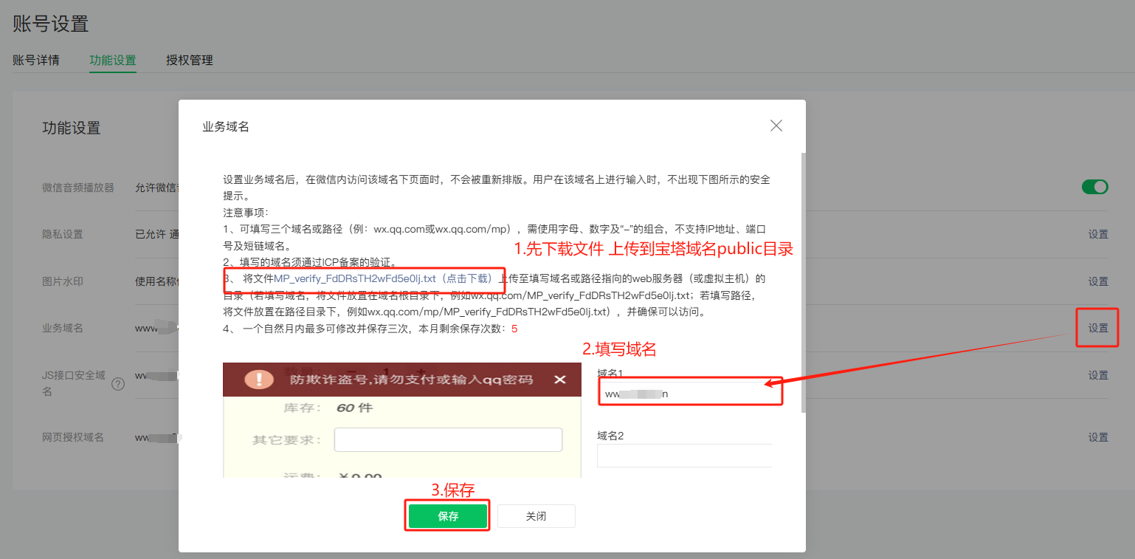The image size is (1135, 559).
Task: Switch to the 账号详情 tab
Action: pyautogui.click(x=36, y=61)
